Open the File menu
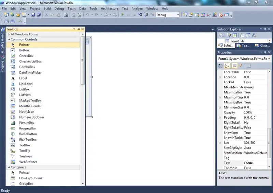The image size is (273, 193). click(x=4, y=8)
